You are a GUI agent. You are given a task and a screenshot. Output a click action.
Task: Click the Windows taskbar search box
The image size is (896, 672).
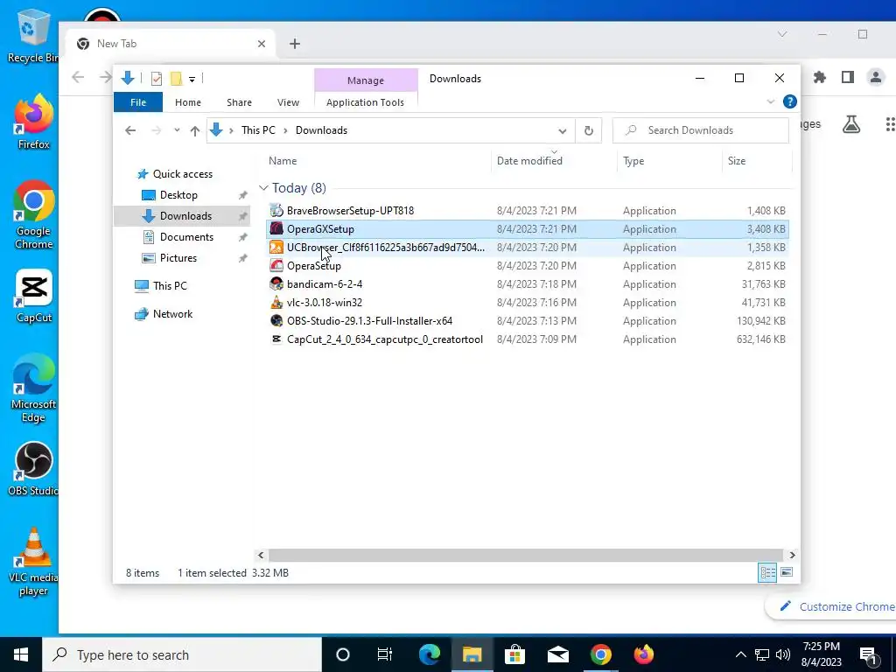[182, 654]
